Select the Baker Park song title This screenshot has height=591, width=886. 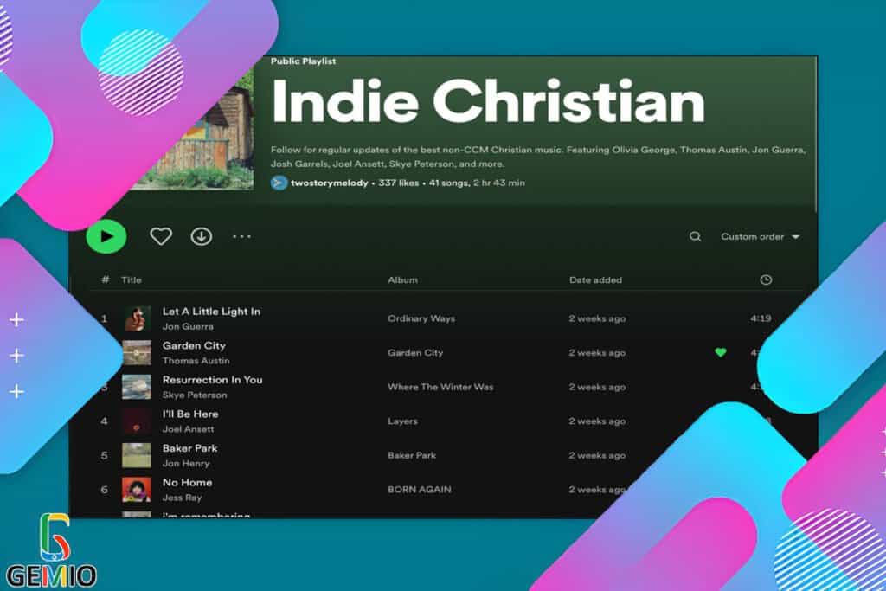pyautogui.click(x=189, y=448)
